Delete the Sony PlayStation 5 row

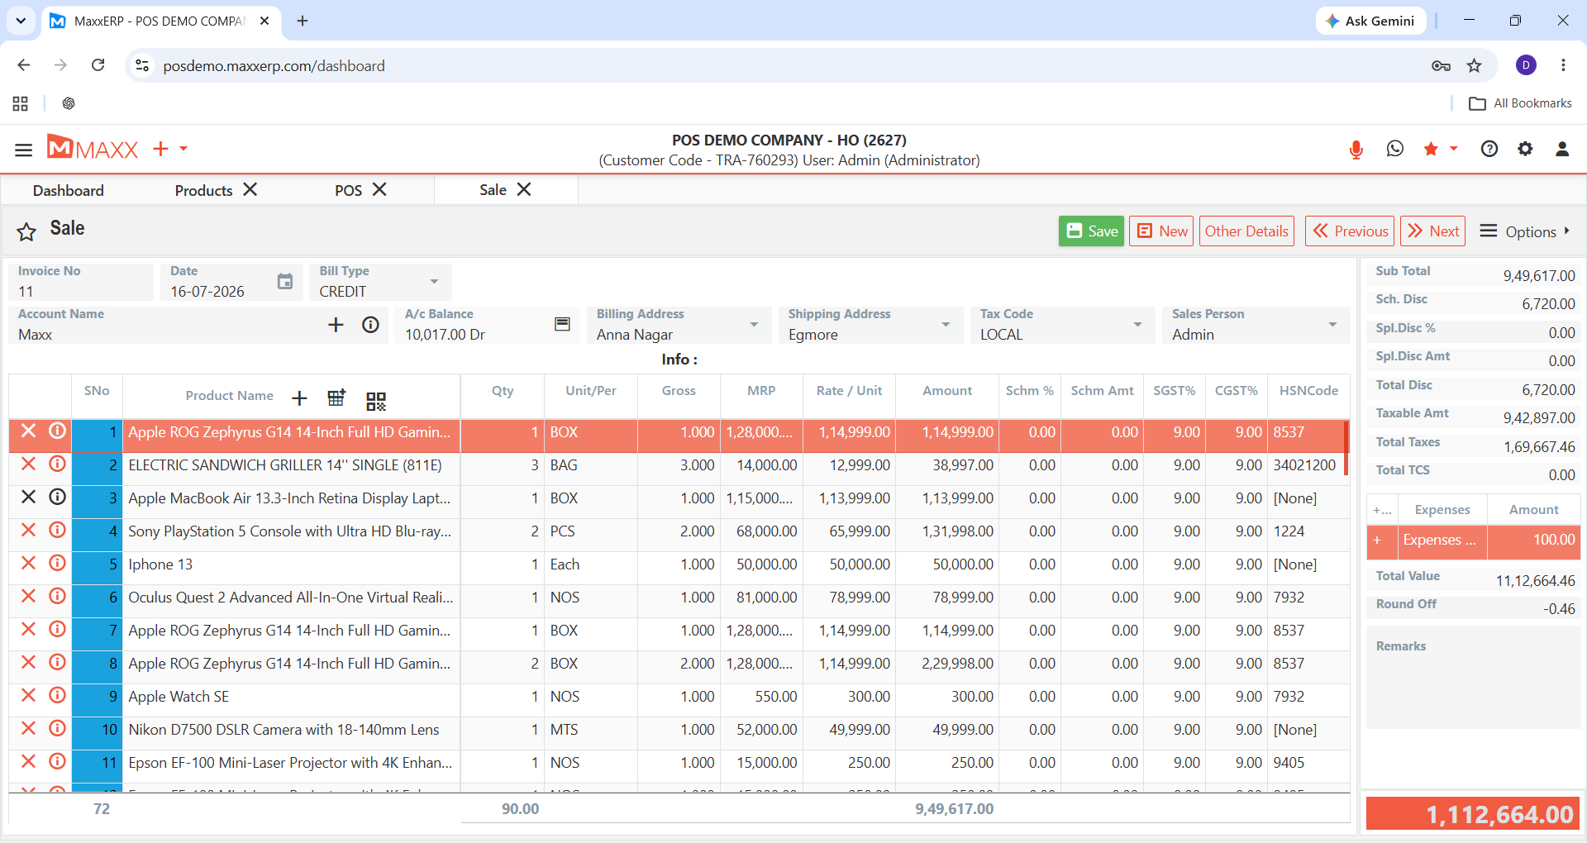point(28,530)
